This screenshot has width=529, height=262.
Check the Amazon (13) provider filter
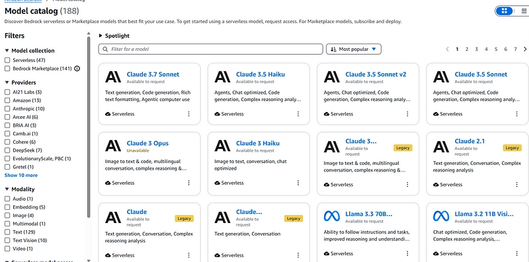click(x=7, y=100)
